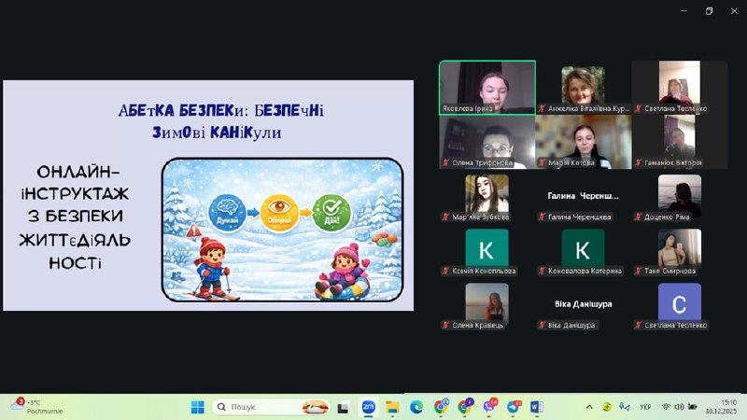Click Доценко Ріма profile photo
747x420 pixels.
680,193
